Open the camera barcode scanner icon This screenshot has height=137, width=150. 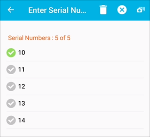point(141,10)
